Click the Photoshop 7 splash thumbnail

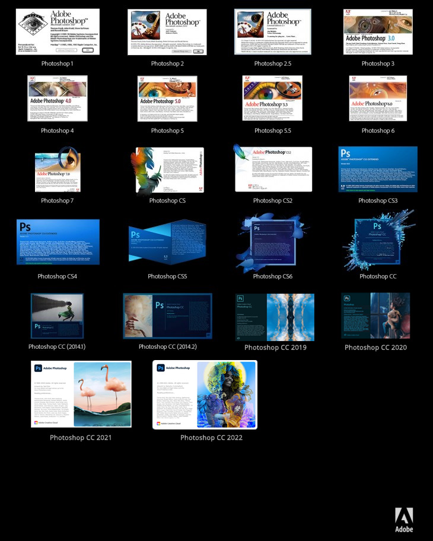pyautogui.click(x=58, y=169)
